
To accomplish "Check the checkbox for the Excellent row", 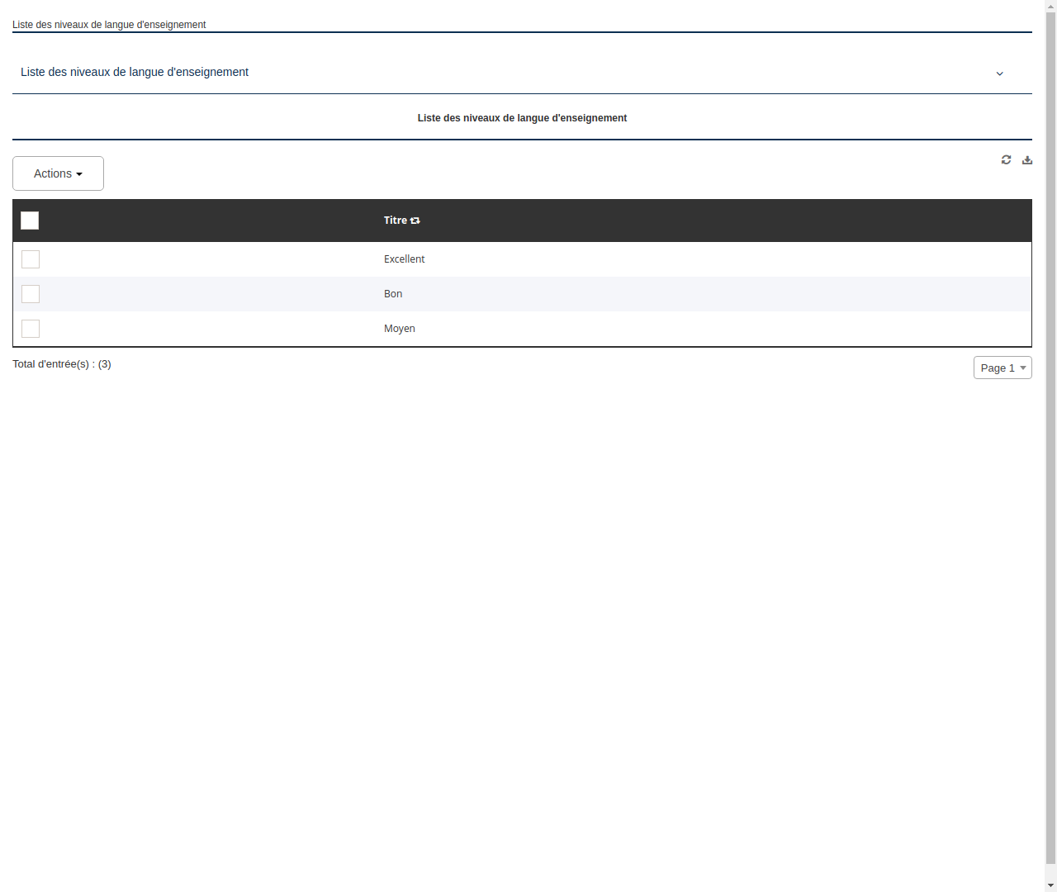I will [31, 259].
